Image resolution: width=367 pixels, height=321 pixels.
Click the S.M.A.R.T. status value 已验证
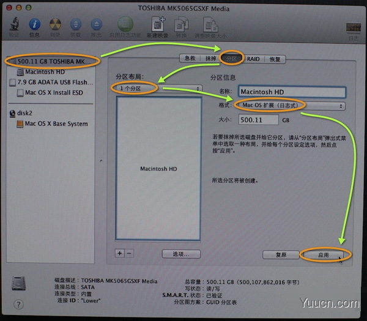214,295
